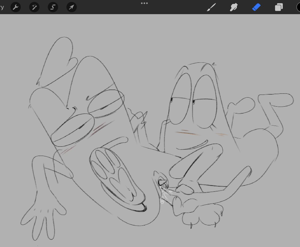Activate the Transform arrow tool
This screenshot has width=300, height=247.
pos(71,7)
